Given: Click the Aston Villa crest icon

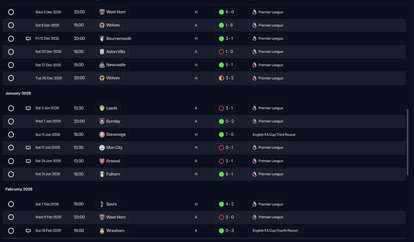Looking at the screenshot, I should (102, 52).
